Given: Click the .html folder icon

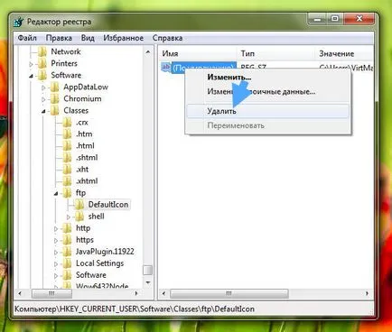Looking at the screenshot, I should point(67,146).
